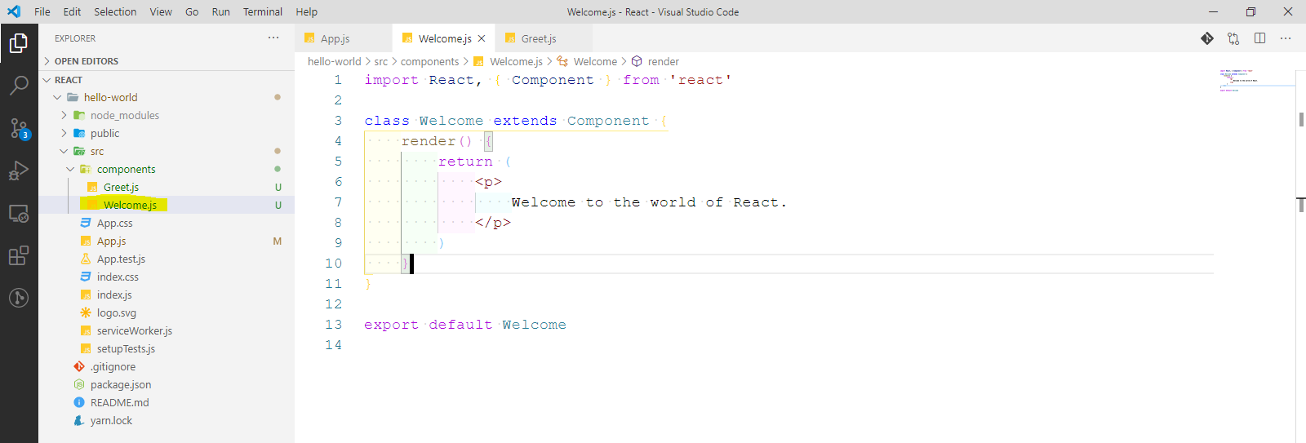
Task: Open Explorer panel more actions ellipsis
Action: [273, 38]
